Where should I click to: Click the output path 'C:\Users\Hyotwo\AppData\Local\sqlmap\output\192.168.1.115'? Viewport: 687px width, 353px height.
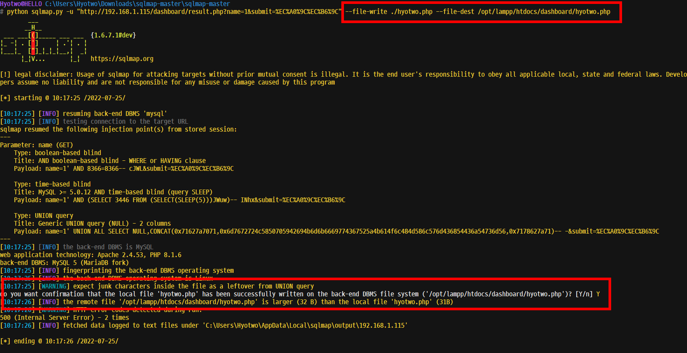click(305, 326)
